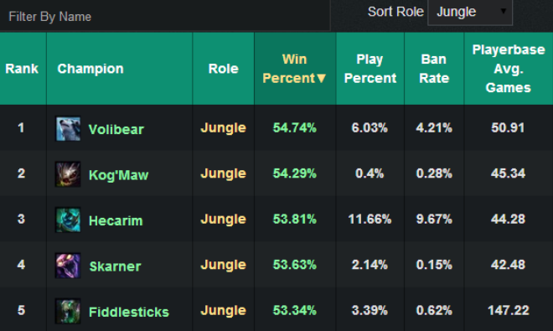Sort by Playerbase Avg. Games header

[509, 69]
